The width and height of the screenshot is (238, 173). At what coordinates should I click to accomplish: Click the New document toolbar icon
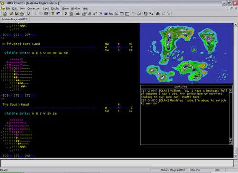point(5,14)
